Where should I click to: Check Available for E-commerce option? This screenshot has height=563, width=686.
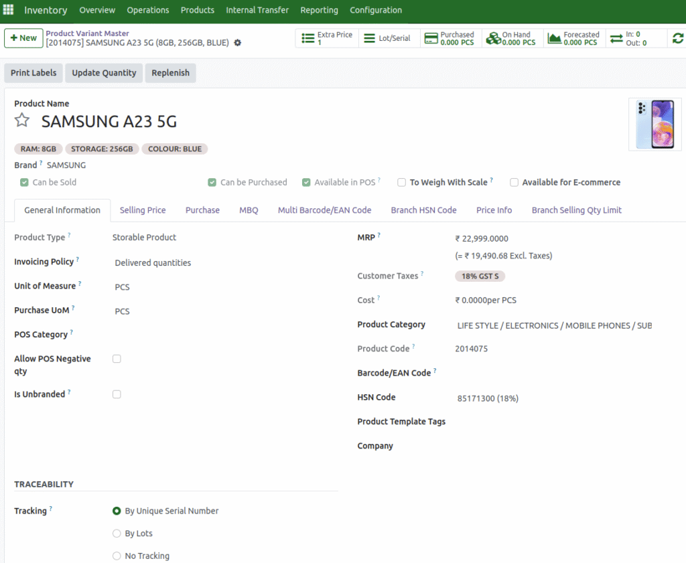(x=514, y=182)
